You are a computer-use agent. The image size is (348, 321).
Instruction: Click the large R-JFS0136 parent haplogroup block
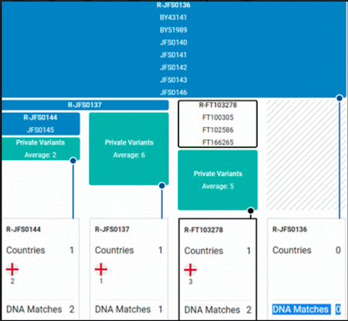pos(173,49)
